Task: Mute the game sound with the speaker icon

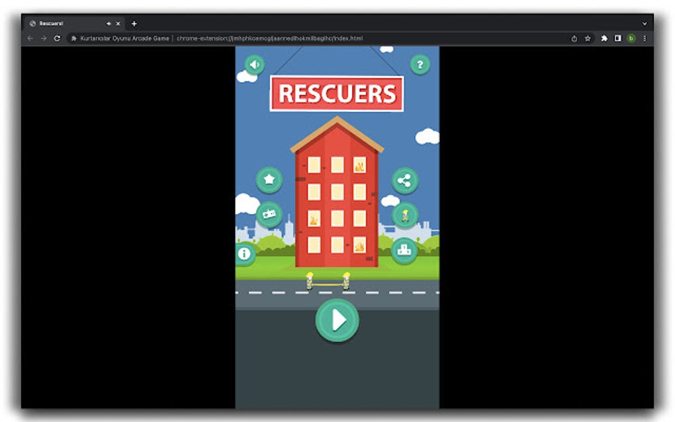Action: [x=253, y=64]
